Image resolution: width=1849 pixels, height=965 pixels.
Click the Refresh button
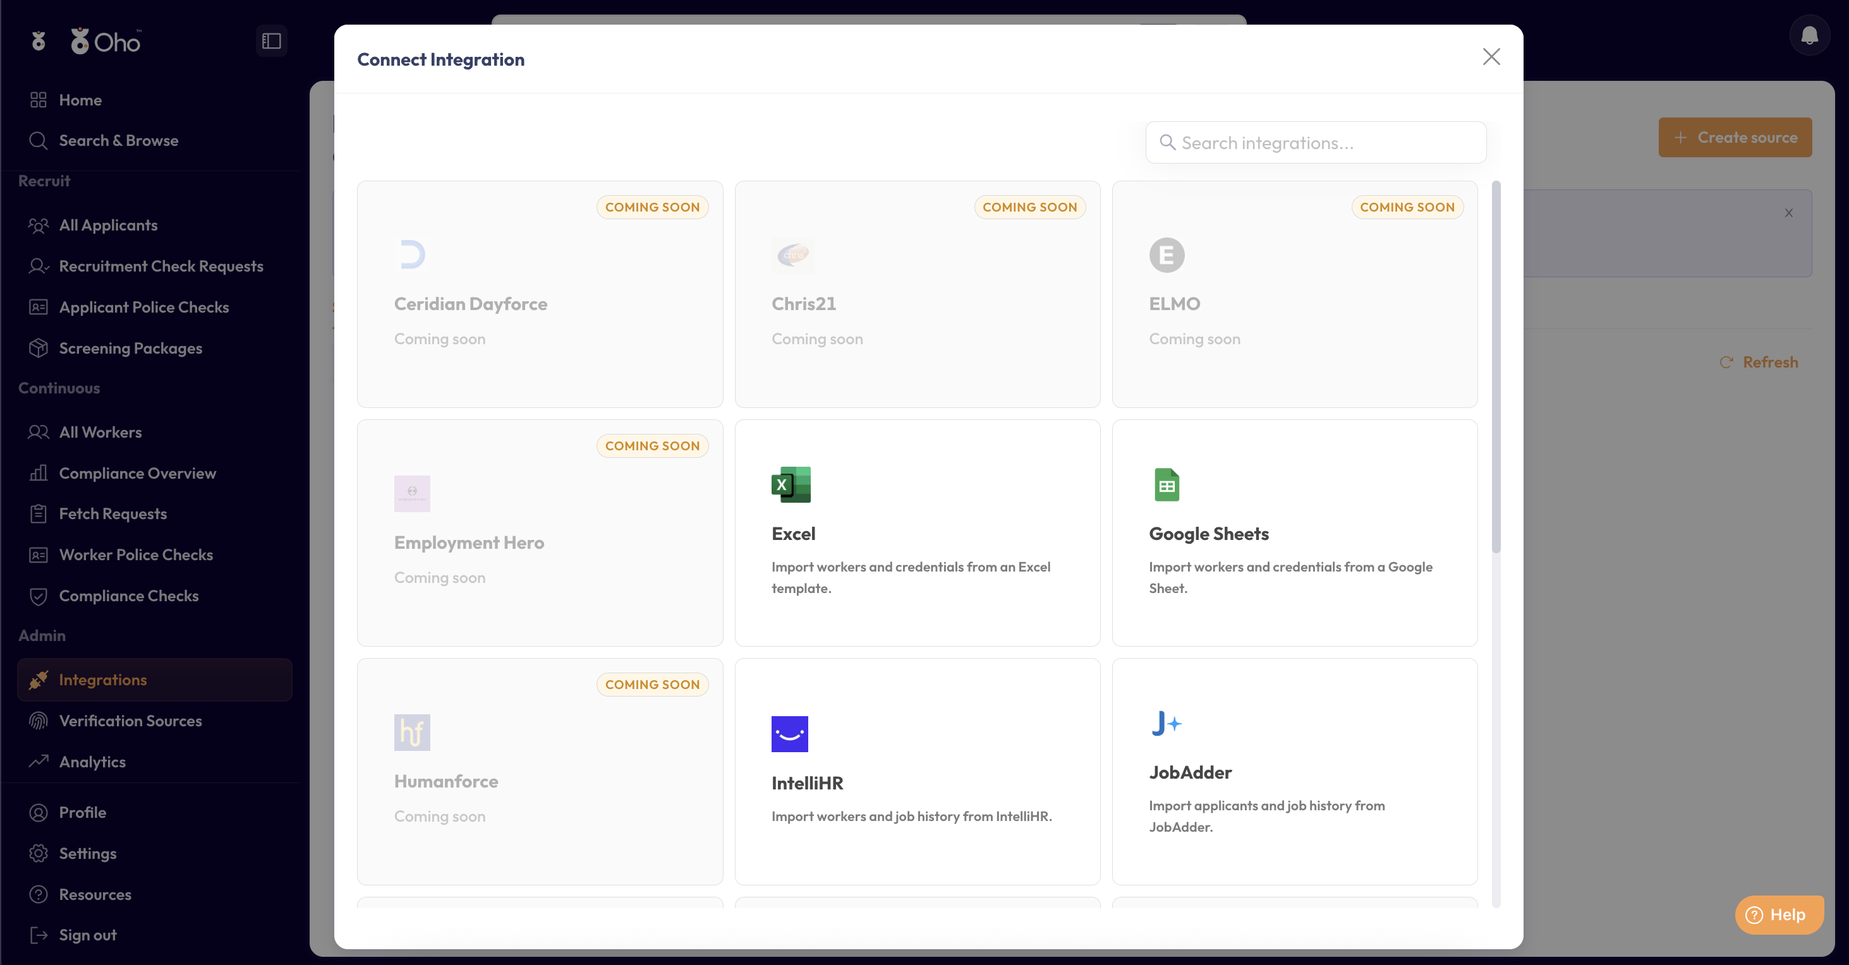pyautogui.click(x=1759, y=363)
